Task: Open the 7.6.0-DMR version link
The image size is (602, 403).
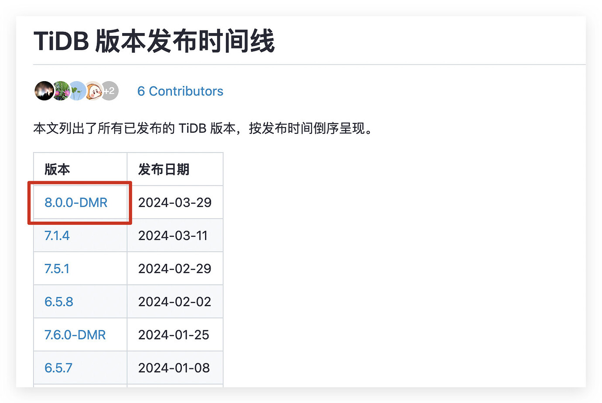Action: [75, 335]
